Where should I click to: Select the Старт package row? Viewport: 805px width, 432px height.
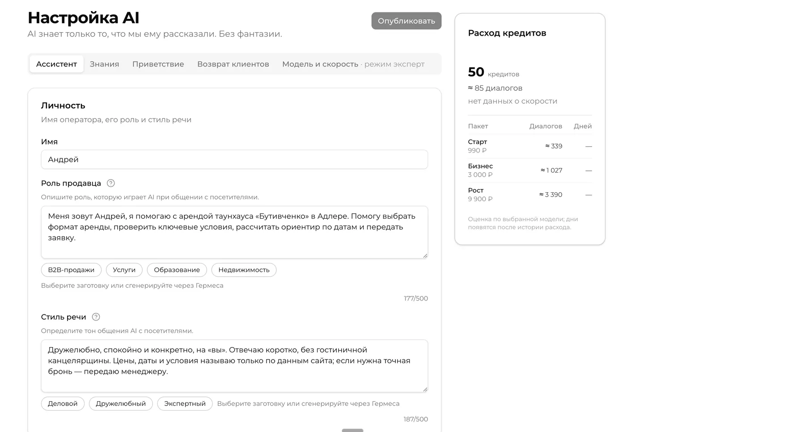(530, 146)
